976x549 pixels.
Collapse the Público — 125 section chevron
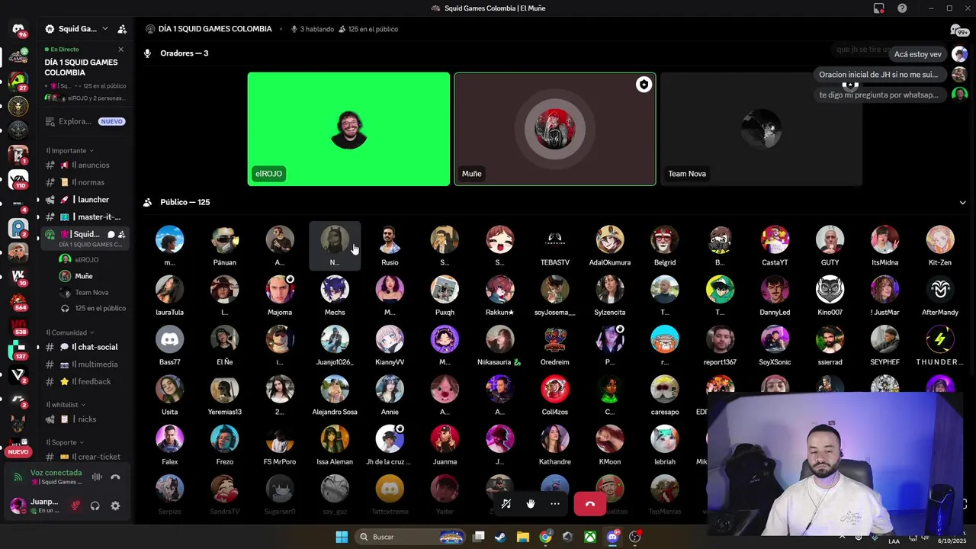pyautogui.click(x=962, y=202)
